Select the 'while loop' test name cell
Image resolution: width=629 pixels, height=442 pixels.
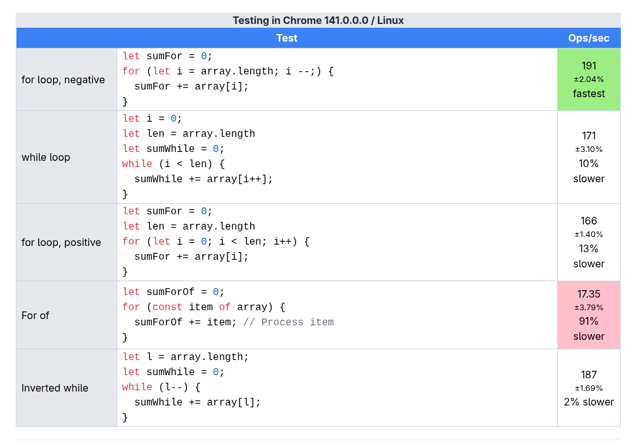click(x=67, y=158)
